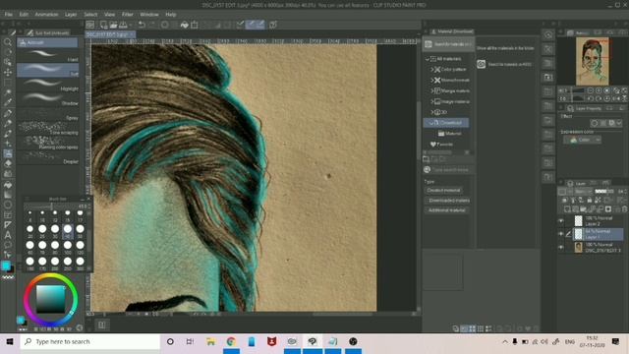Click the lock layer icon

(x=589, y=200)
